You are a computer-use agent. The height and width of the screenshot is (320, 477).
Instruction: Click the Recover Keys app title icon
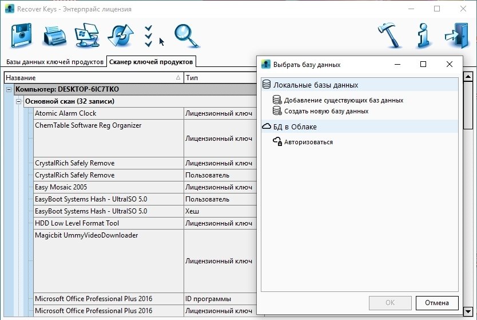pos(9,9)
